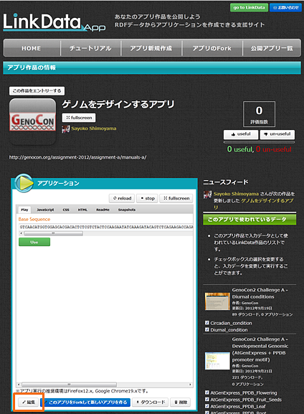The image size is (304, 414).
Task: Open fullscreen from application toolbar
Action: 176,198
